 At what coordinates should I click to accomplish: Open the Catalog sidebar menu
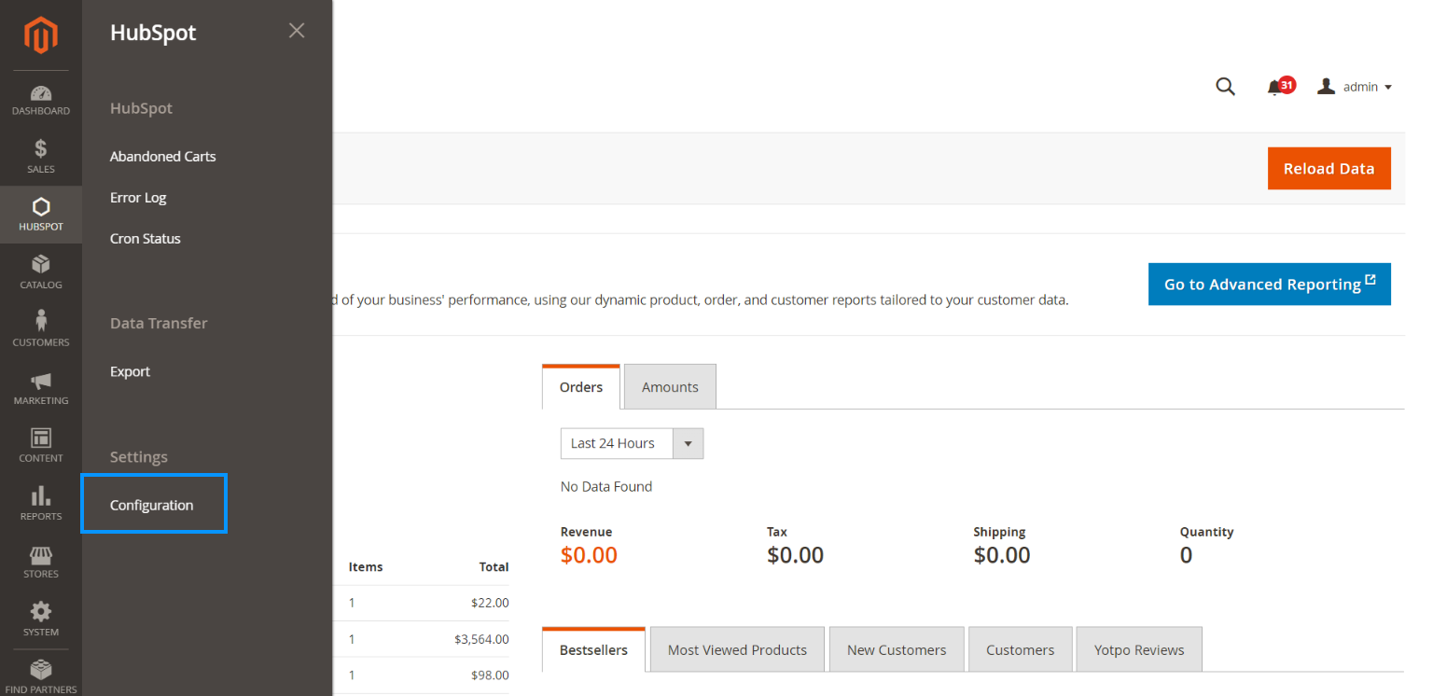click(40, 272)
